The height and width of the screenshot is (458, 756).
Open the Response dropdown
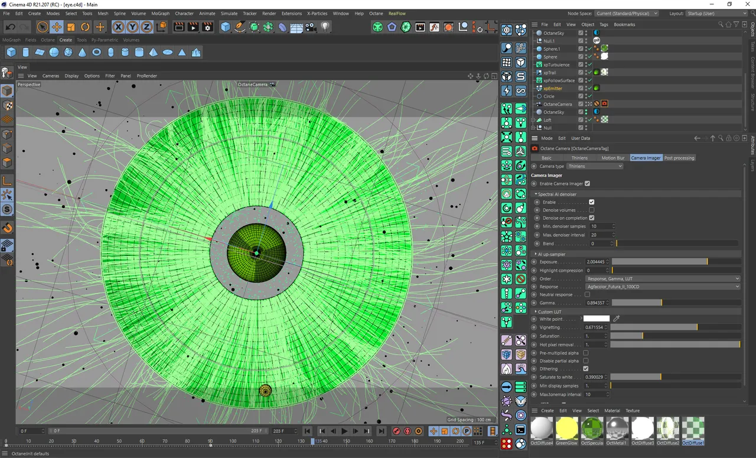(x=663, y=287)
